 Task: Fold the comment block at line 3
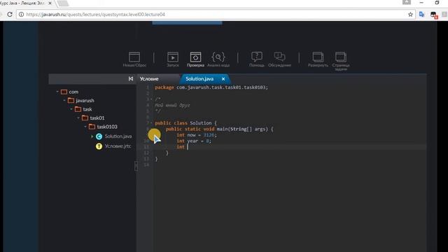151,99
